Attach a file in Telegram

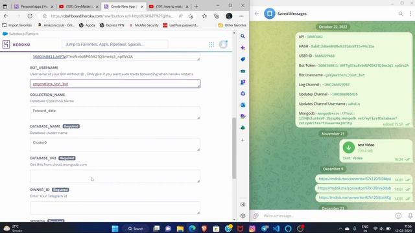[x=255, y=216]
